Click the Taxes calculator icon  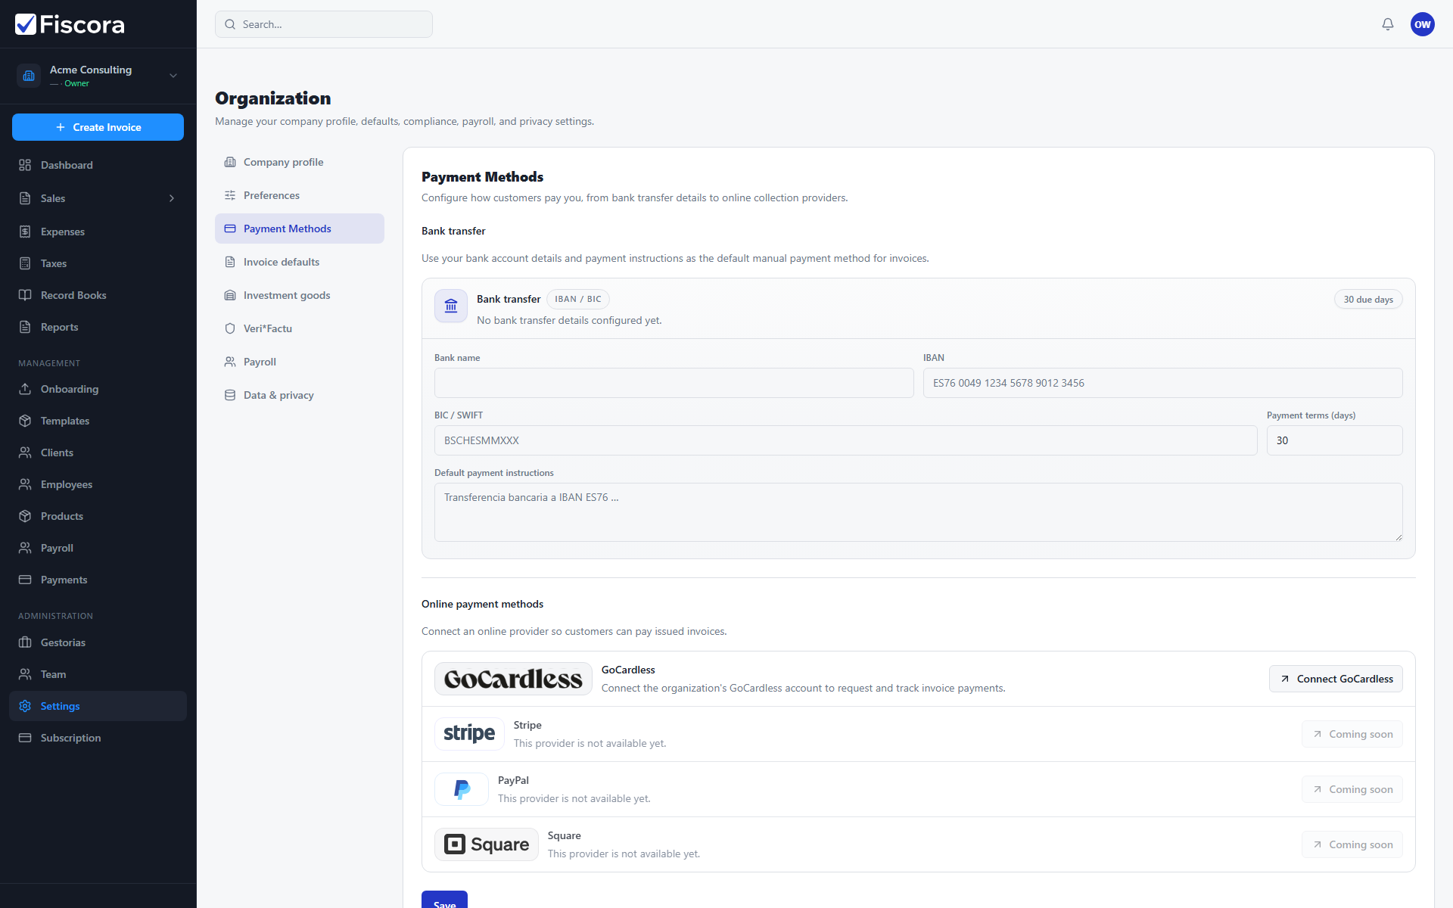tap(25, 263)
